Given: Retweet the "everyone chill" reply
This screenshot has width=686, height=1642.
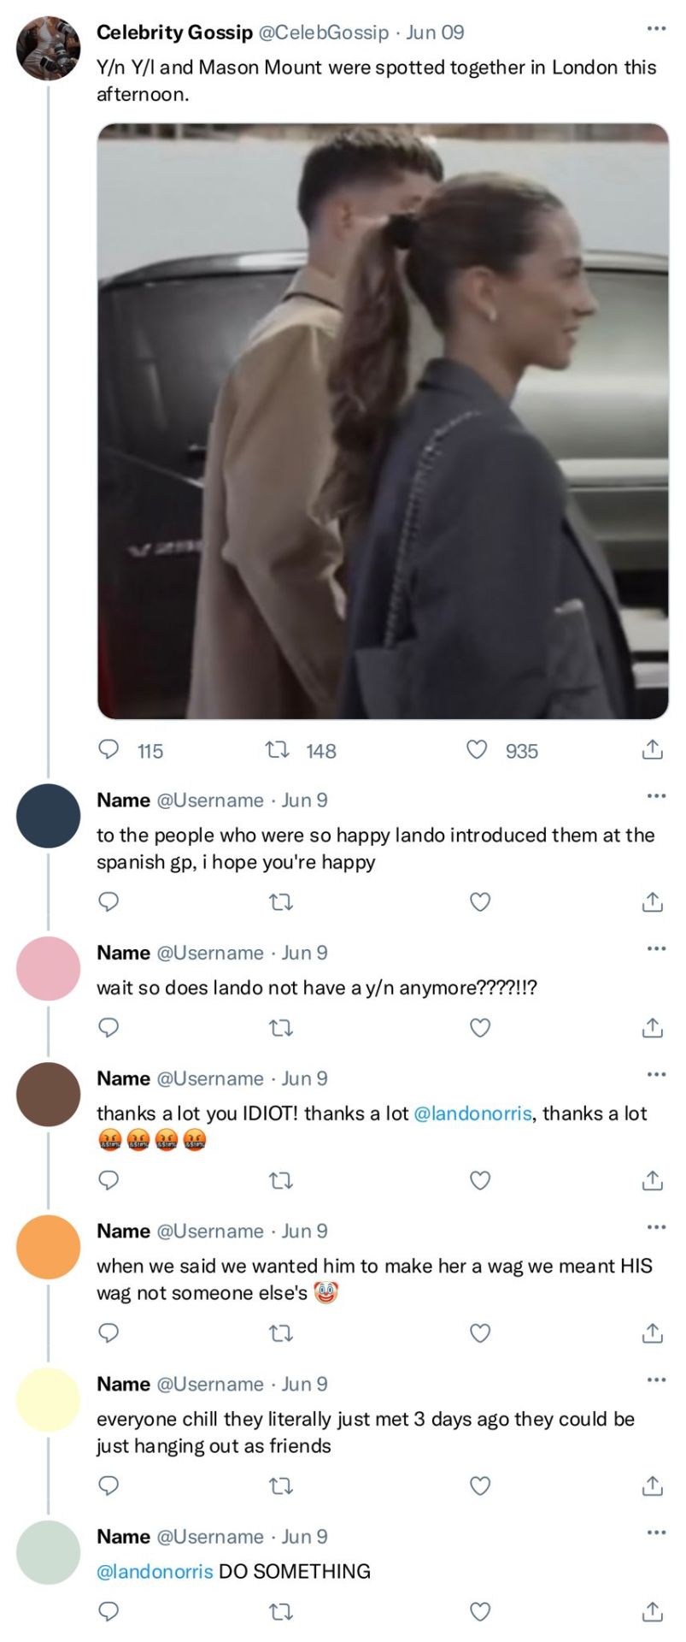Looking at the screenshot, I should point(281,1485).
